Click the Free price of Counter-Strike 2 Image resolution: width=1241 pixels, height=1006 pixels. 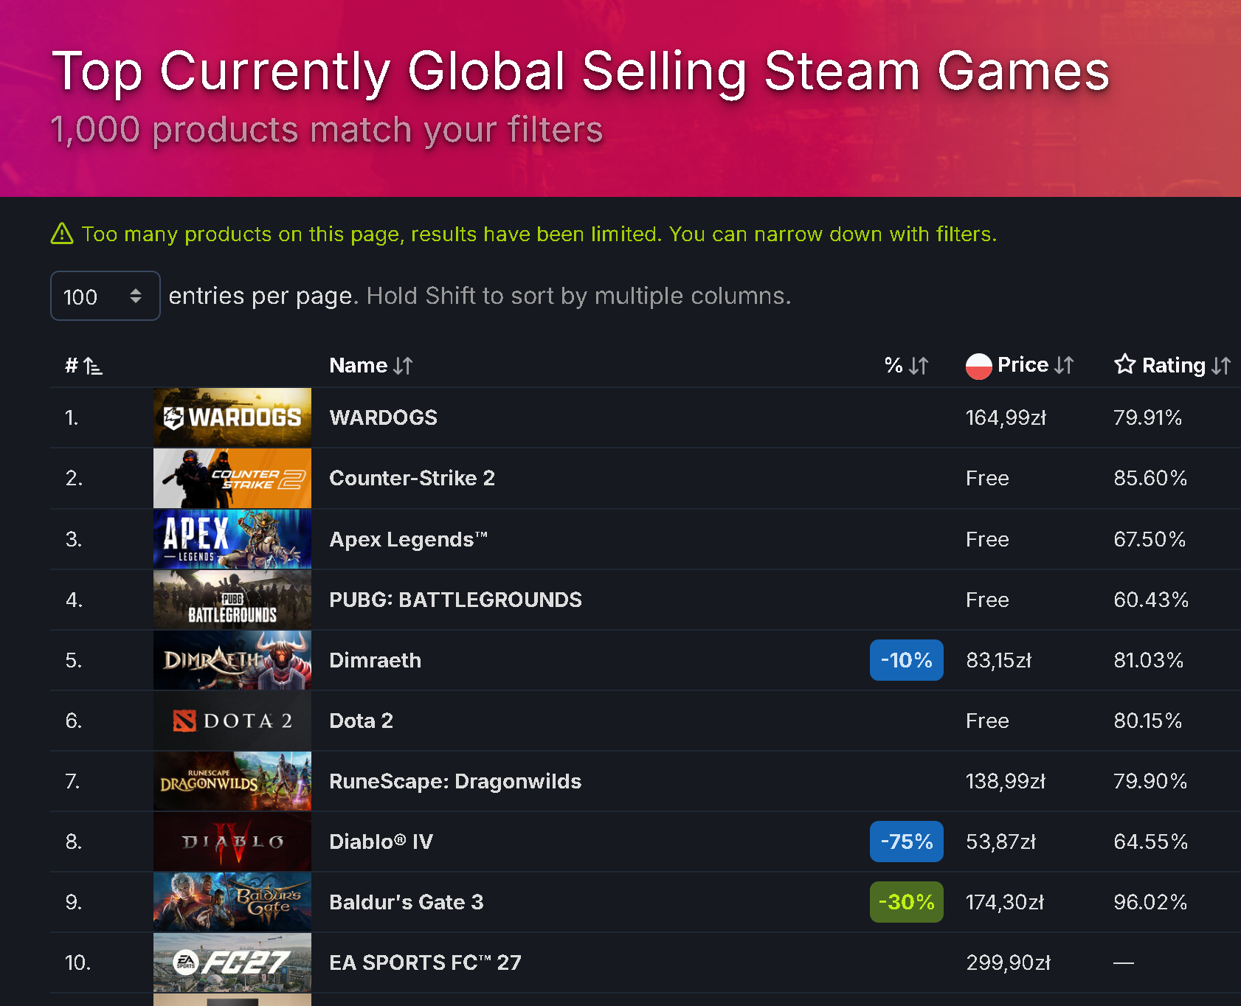click(987, 478)
